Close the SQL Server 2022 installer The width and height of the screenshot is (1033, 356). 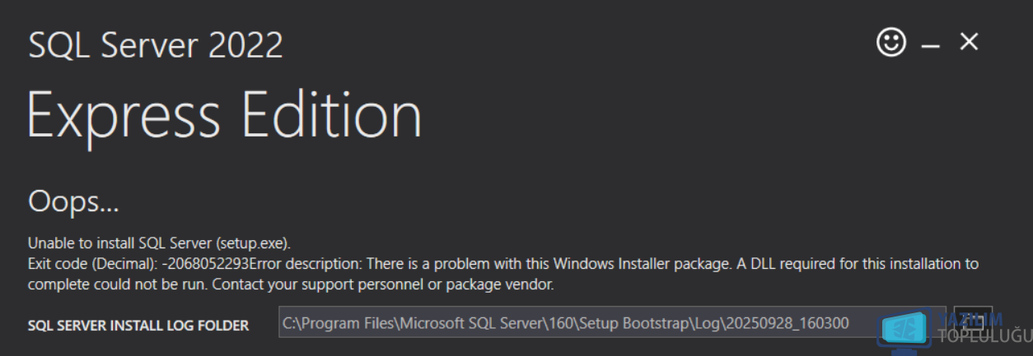[969, 42]
